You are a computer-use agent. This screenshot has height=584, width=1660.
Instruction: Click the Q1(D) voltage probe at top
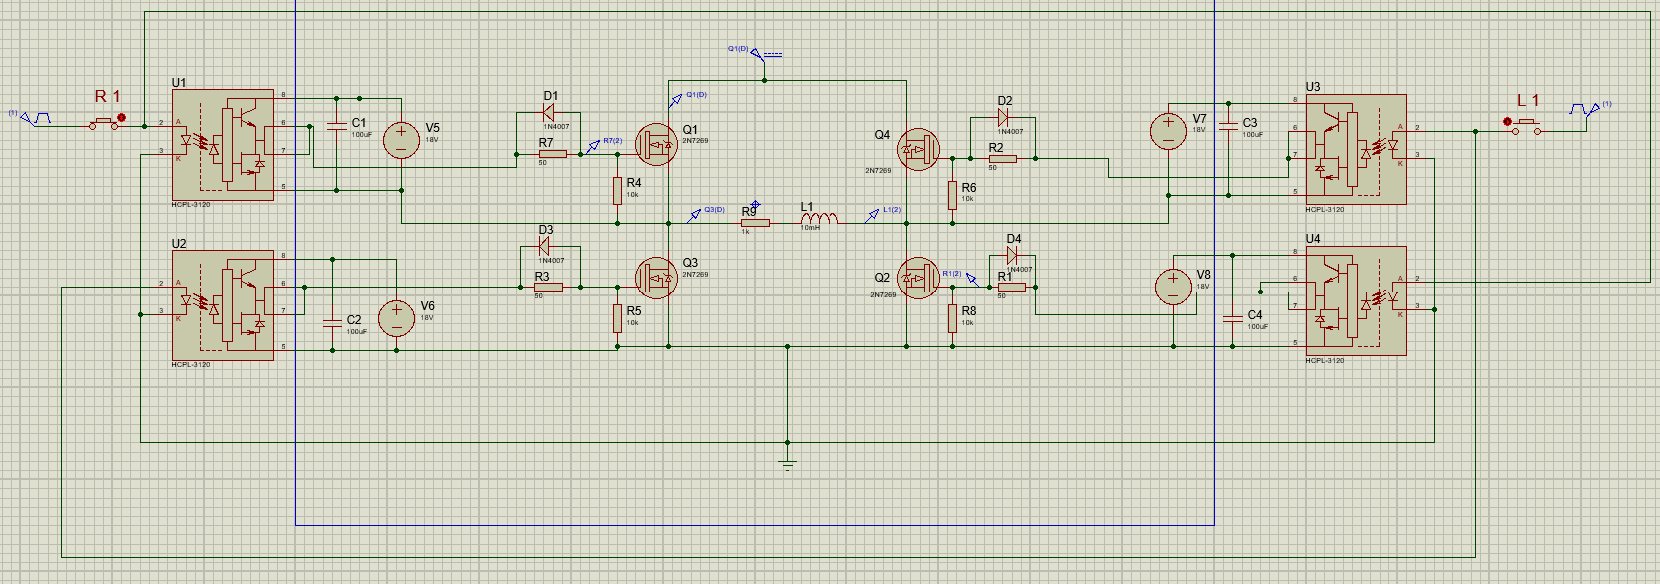[758, 53]
